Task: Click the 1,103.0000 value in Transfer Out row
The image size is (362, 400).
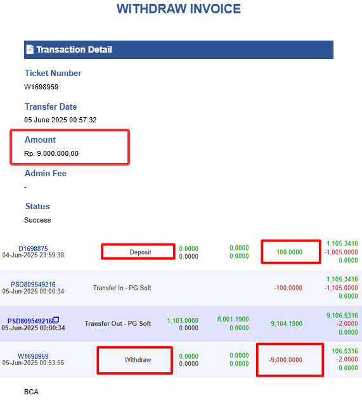Action: [x=183, y=321]
